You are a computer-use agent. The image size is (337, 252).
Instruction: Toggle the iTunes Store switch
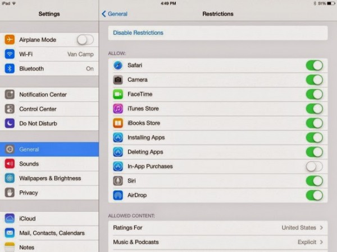click(315, 109)
